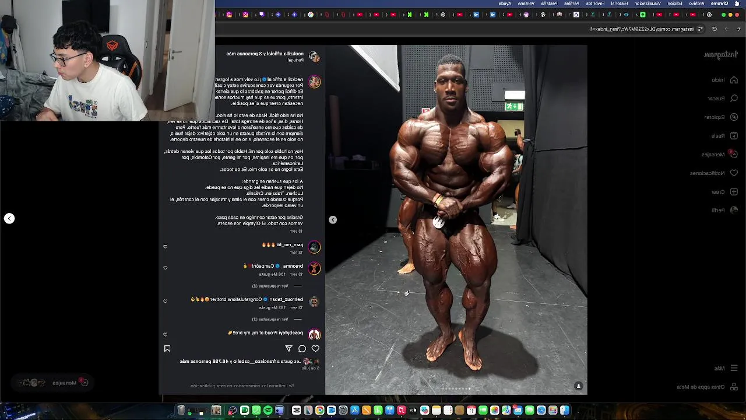Open the Chrome application menu
Image resolution: width=746 pixels, height=420 pixels.
(720, 3)
